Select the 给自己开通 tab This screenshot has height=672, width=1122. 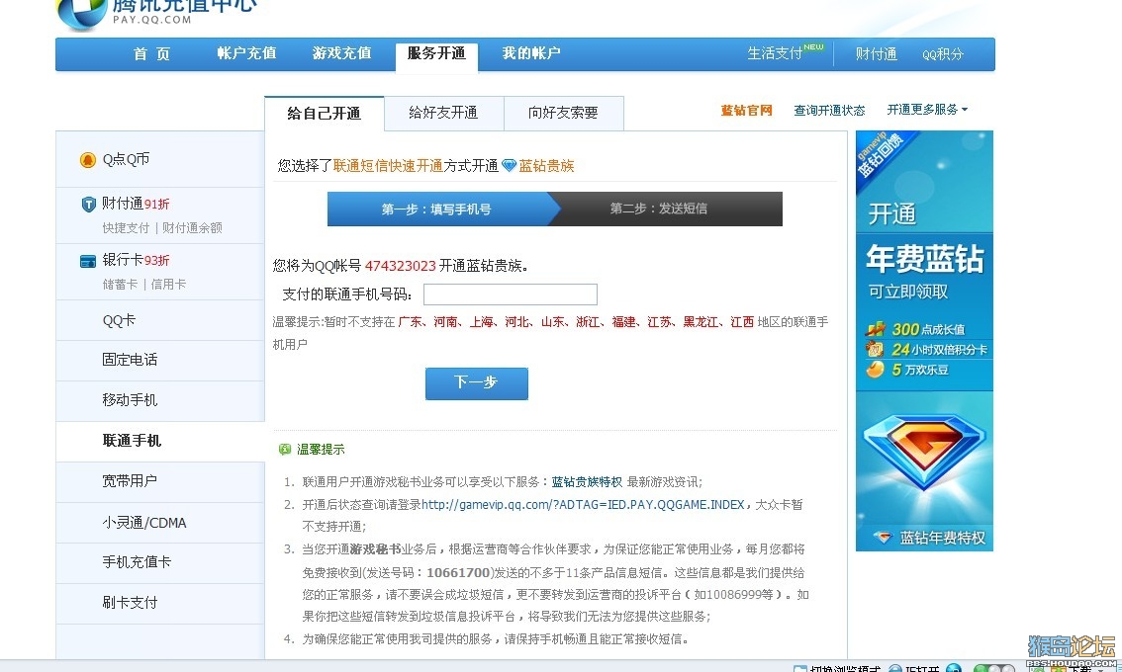pyautogui.click(x=325, y=114)
